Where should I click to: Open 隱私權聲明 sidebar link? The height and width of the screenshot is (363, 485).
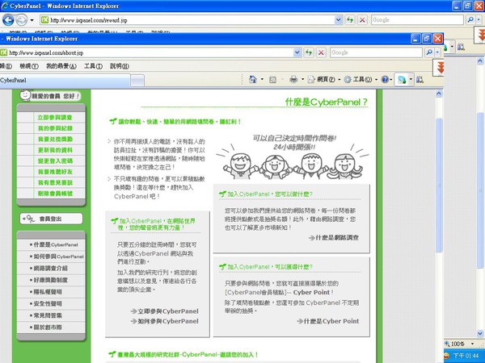(46, 292)
